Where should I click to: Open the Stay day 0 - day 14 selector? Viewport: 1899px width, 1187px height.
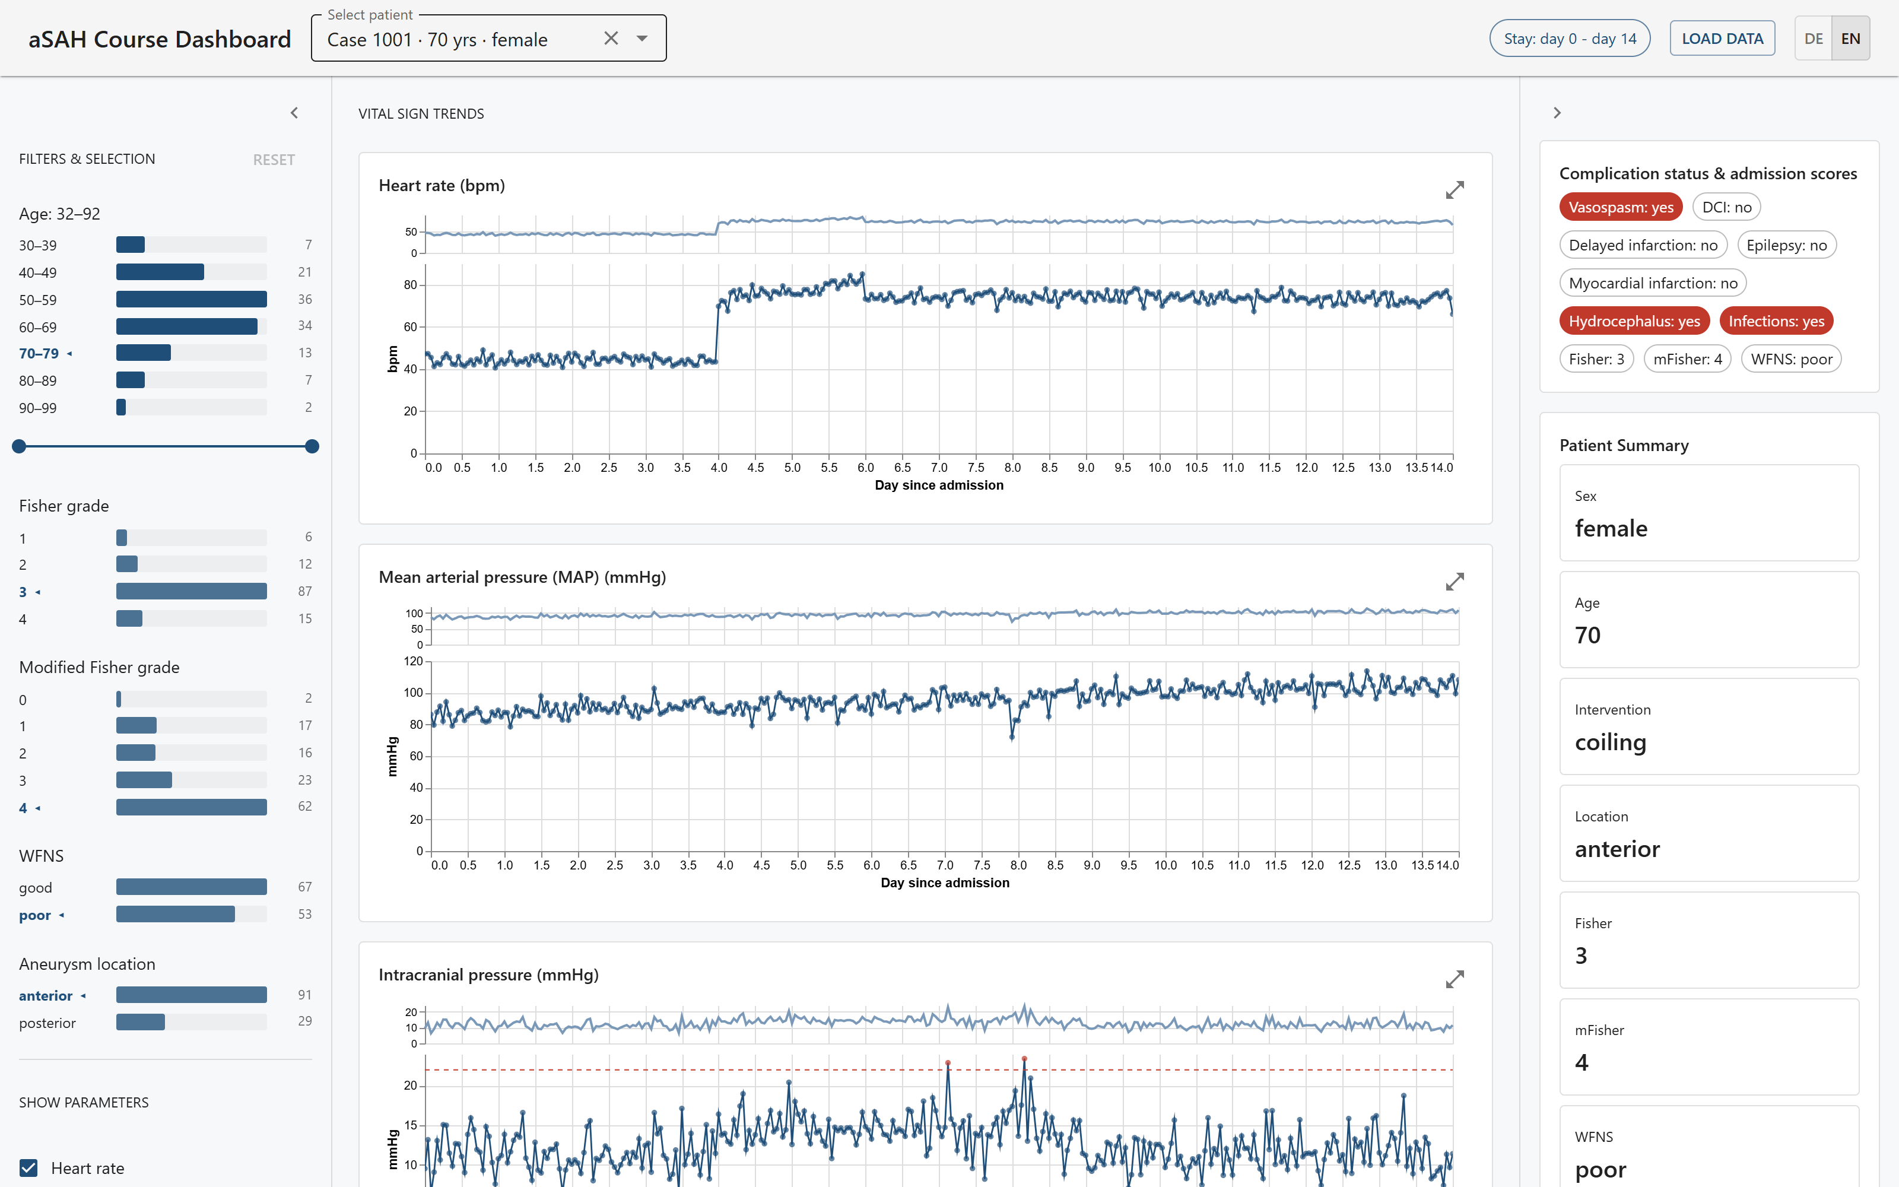1570,39
